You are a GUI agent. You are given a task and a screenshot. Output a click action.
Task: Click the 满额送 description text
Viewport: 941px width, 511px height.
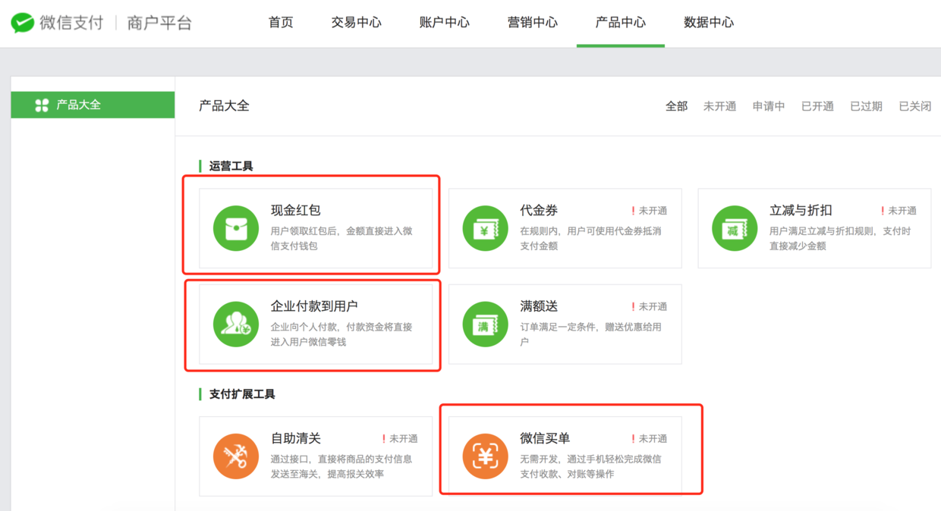[x=590, y=334]
